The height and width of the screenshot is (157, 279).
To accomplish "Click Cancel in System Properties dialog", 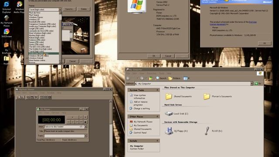I will click(168, 56).
